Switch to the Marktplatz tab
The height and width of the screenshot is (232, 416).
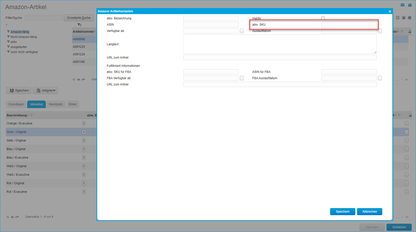[56, 104]
